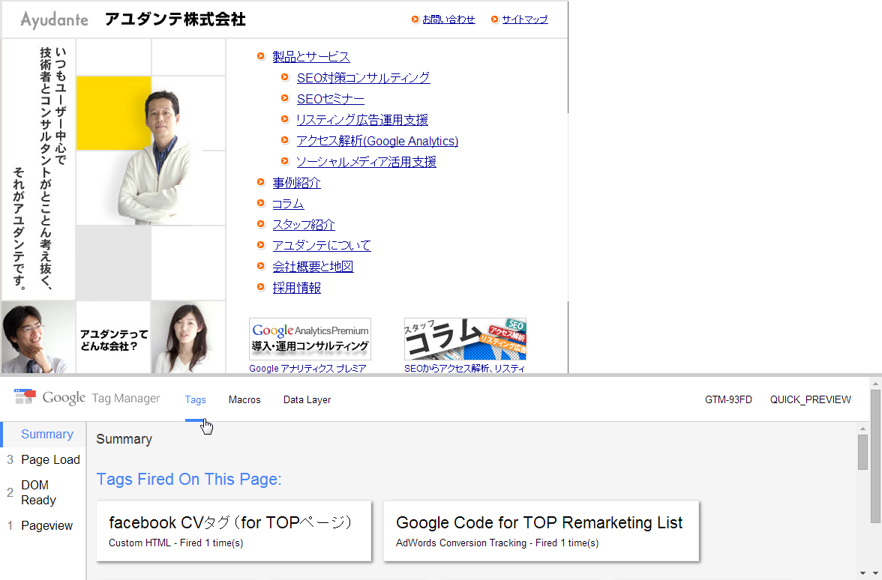Open the 製品とサービス link
This screenshot has width=882, height=580.
[311, 57]
